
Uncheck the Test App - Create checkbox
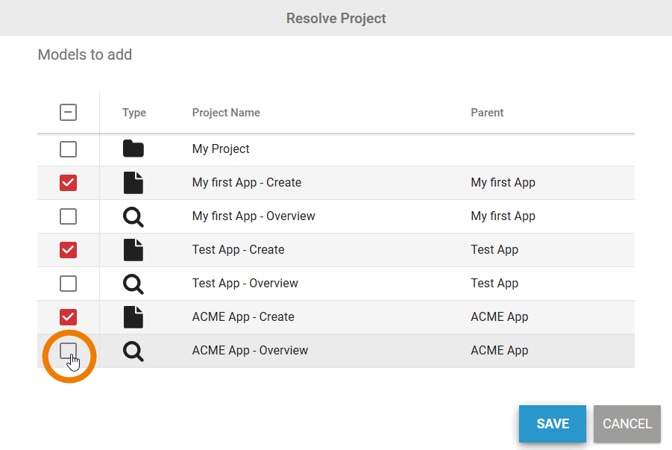click(68, 250)
